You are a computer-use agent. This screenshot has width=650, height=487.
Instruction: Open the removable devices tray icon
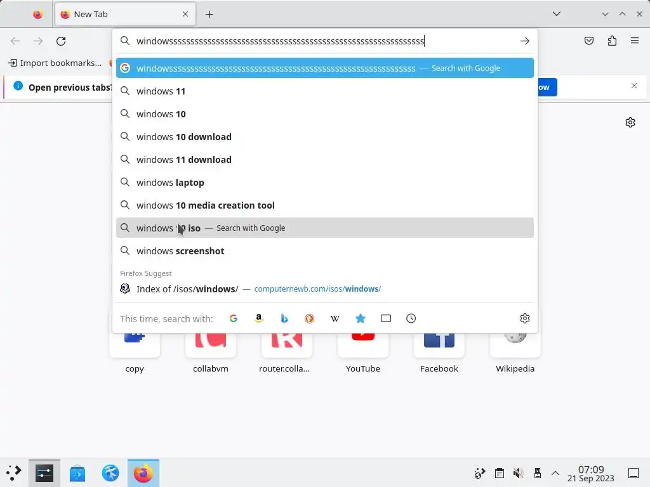[538, 473]
